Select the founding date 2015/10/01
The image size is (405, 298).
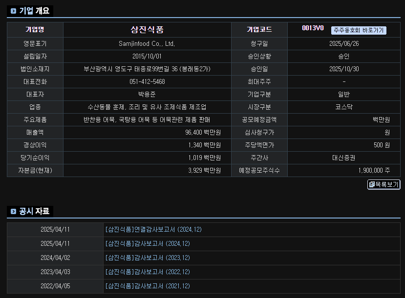(x=147, y=57)
